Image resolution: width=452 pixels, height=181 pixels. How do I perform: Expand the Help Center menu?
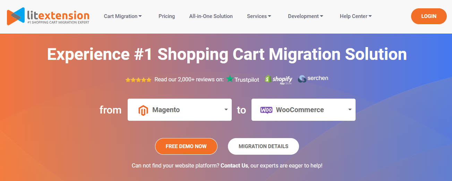coord(356,16)
